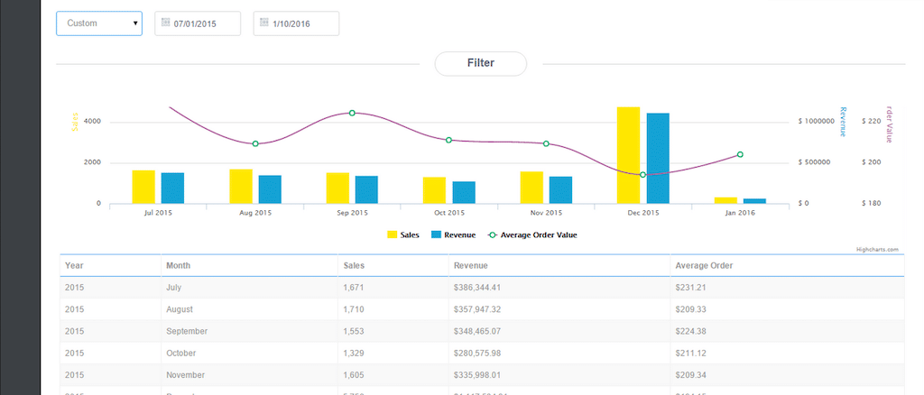The image size is (924, 395).
Task: Click the Revenue column header
Action: point(472,266)
